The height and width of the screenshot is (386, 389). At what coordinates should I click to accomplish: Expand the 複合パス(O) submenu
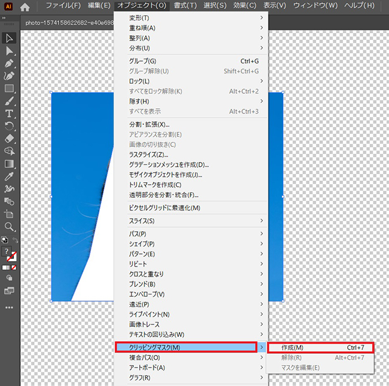pos(191,357)
